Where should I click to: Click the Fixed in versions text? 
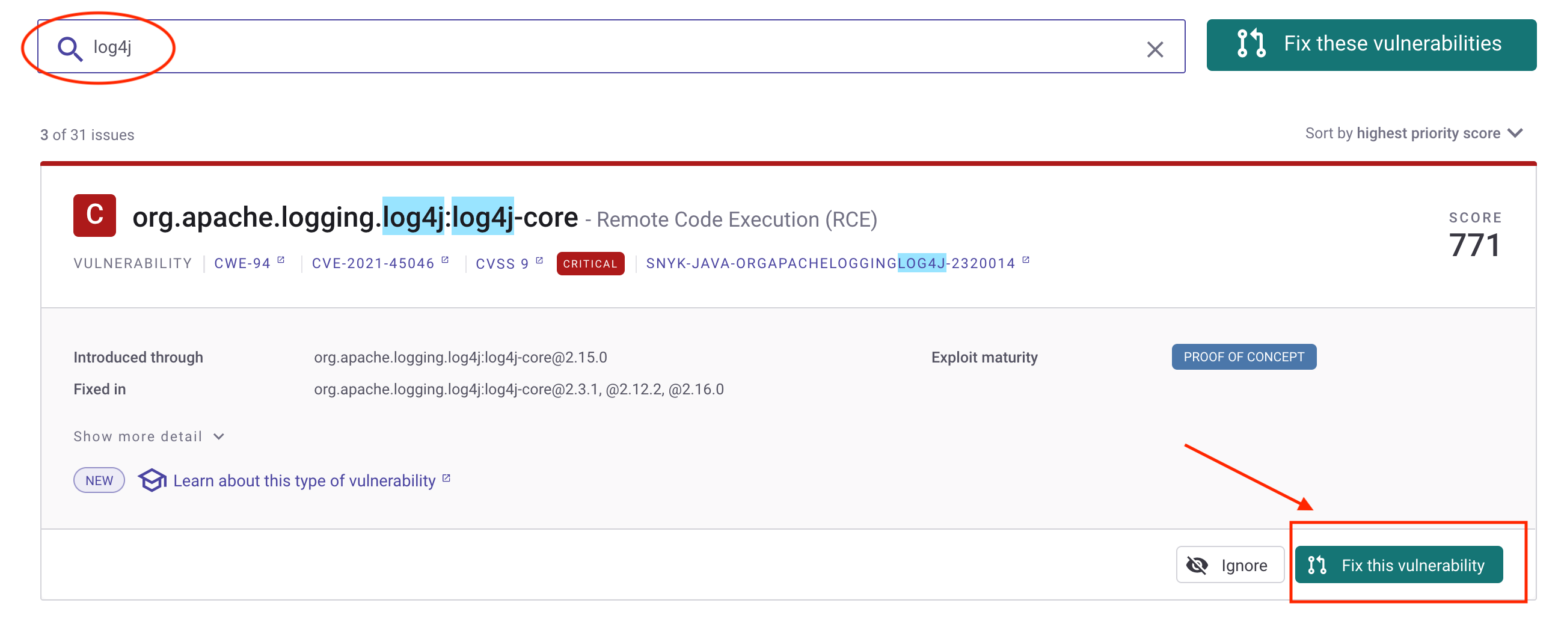[518, 390]
